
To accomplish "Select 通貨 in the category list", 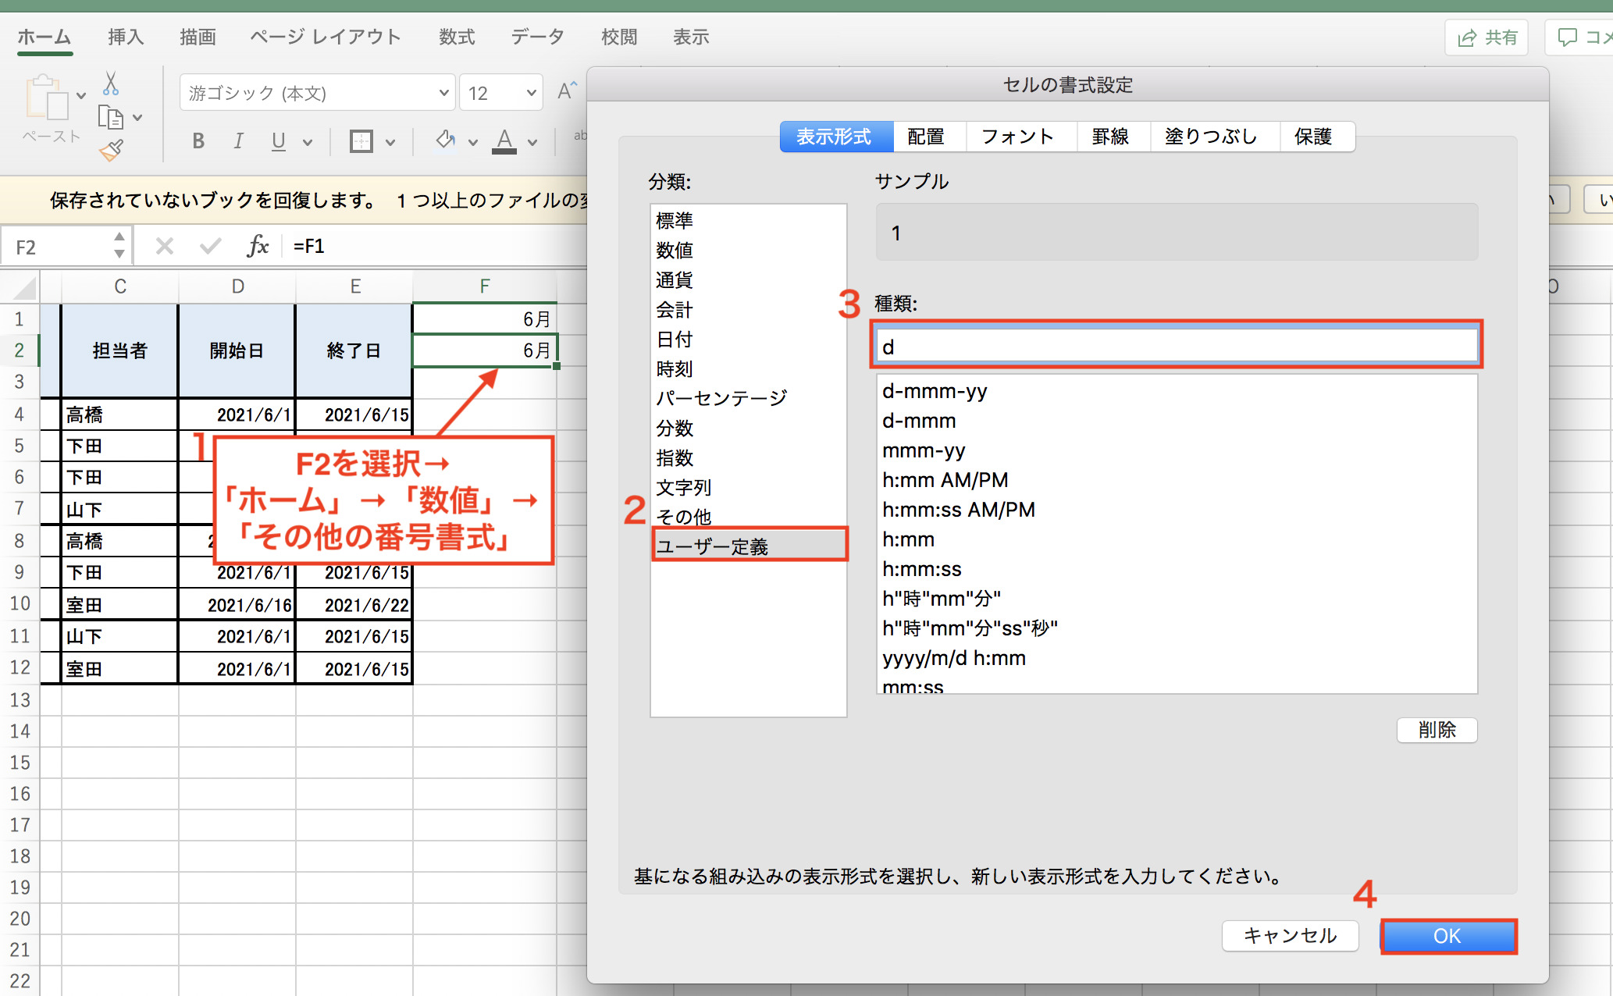I will click(x=748, y=280).
